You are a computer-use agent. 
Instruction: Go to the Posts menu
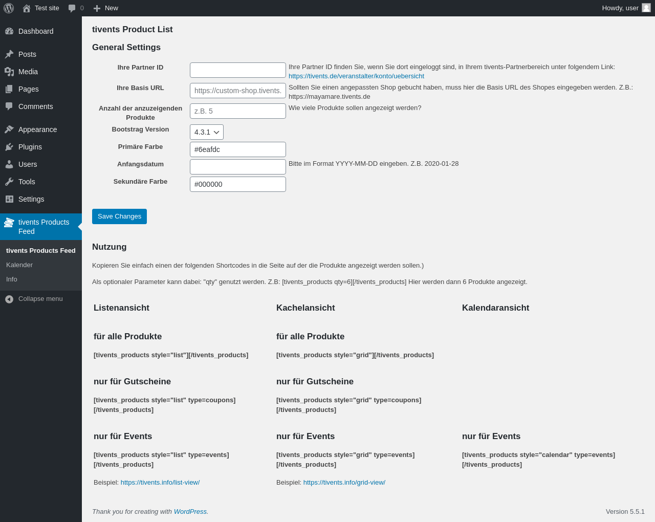tap(41, 54)
